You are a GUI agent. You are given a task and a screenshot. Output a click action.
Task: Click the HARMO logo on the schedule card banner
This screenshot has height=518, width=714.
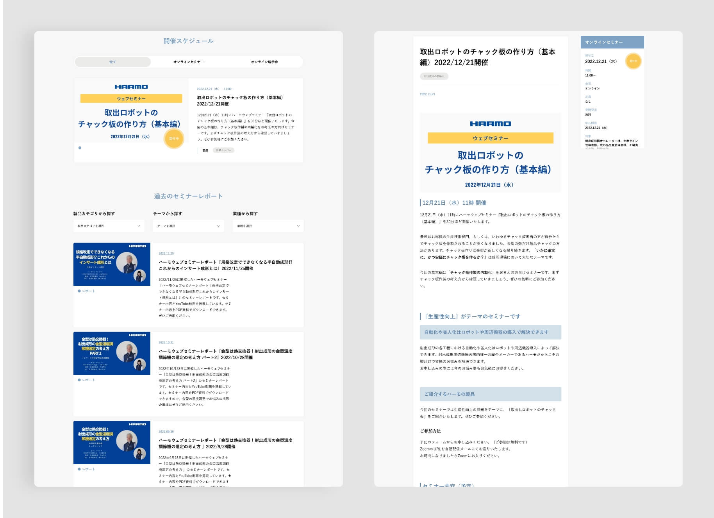pos(131,87)
